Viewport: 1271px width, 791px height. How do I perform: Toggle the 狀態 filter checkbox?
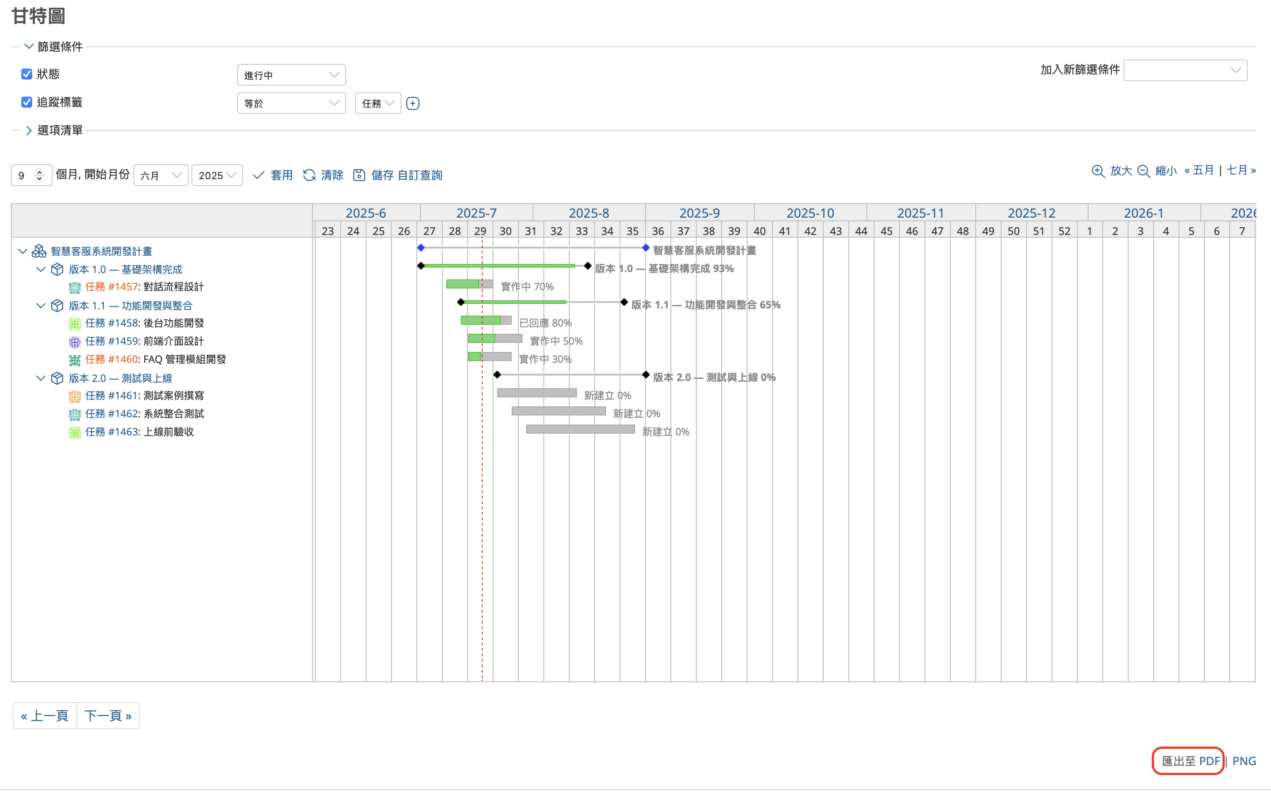pos(27,74)
